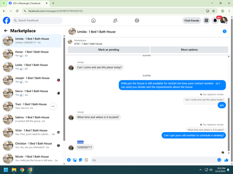Open a new browser tab with plus
Image resolution: width=233 pixels, height=174 pixels.
pos(53,3)
